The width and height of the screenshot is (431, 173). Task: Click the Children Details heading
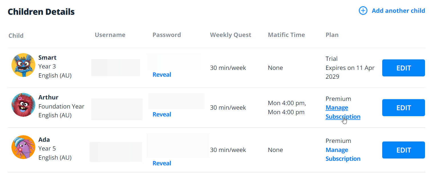point(41,12)
